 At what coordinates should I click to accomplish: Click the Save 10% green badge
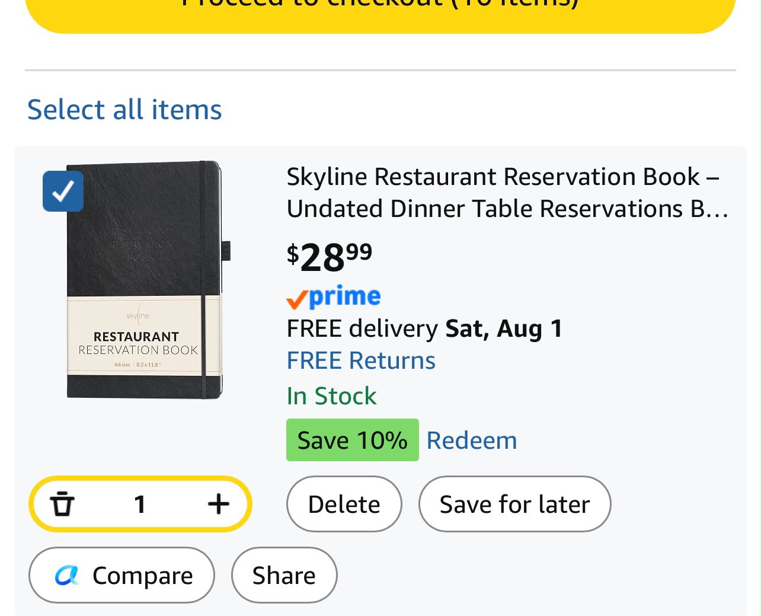pyautogui.click(x=353, y=440)
